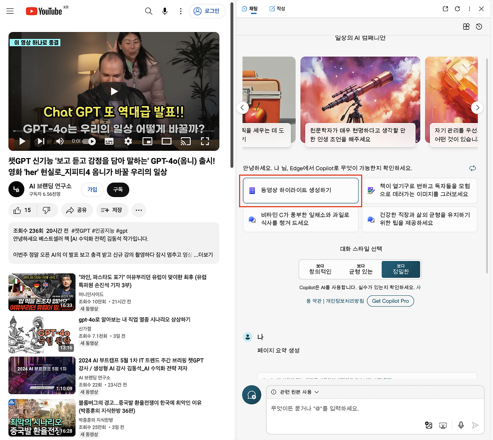Select the 천문학자 인생 조언 telescope card
The width and height of the screenshot is (493, 440).
(x=360, y=102)
